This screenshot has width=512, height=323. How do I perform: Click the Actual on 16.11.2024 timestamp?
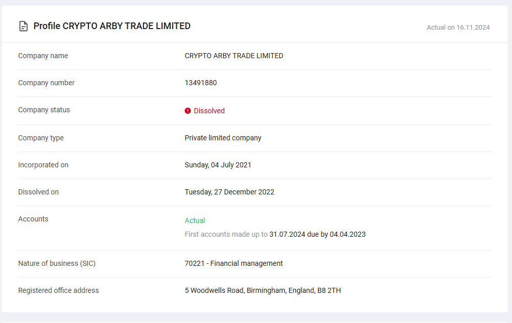tap(458, 28)
